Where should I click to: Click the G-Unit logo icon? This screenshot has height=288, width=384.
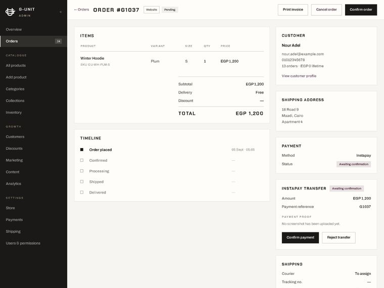click(x=10, y=12)
